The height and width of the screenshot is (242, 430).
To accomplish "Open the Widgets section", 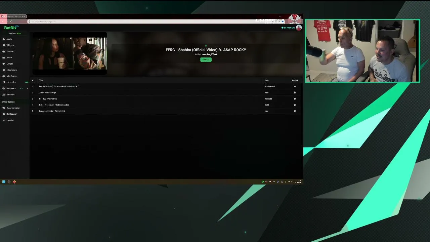I will 10,45.
